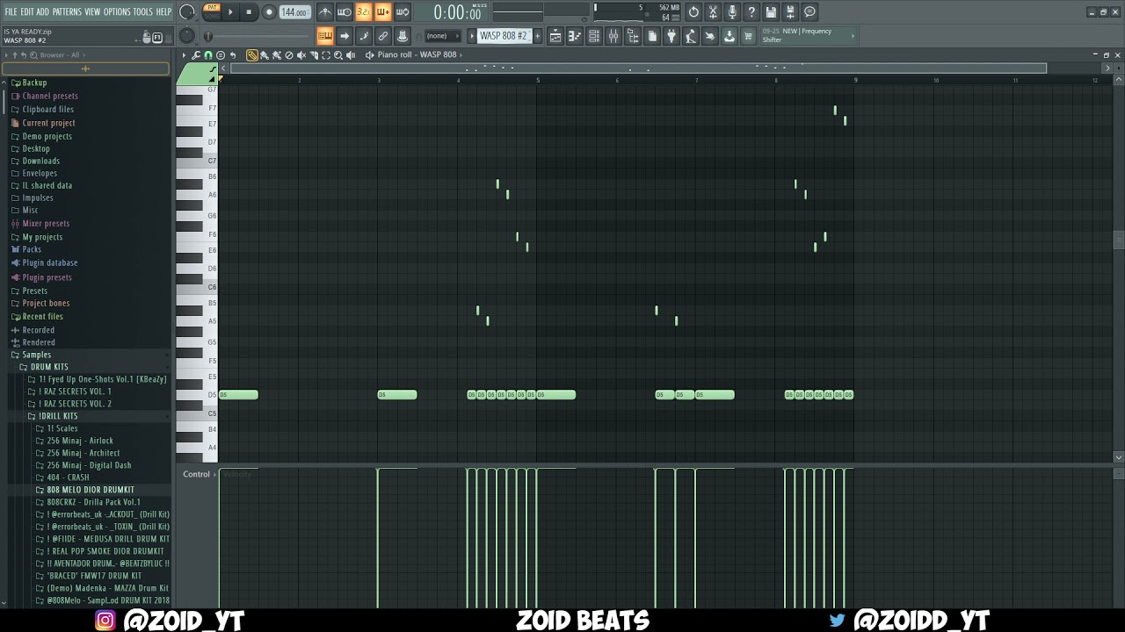Click the playback speaker tool in piano roll
Image resolution: width=1125 pixels, height=632 pixels.
pos(351,55)
